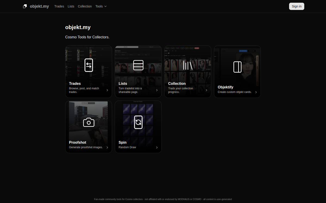Click 'Generate proofshot images.' description
Viewport: 326px width, 203px height.
(86, 147)
